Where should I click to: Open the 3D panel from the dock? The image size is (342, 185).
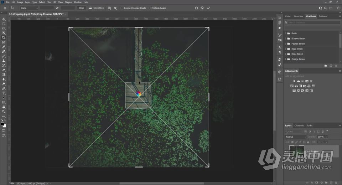coord(280,72)
